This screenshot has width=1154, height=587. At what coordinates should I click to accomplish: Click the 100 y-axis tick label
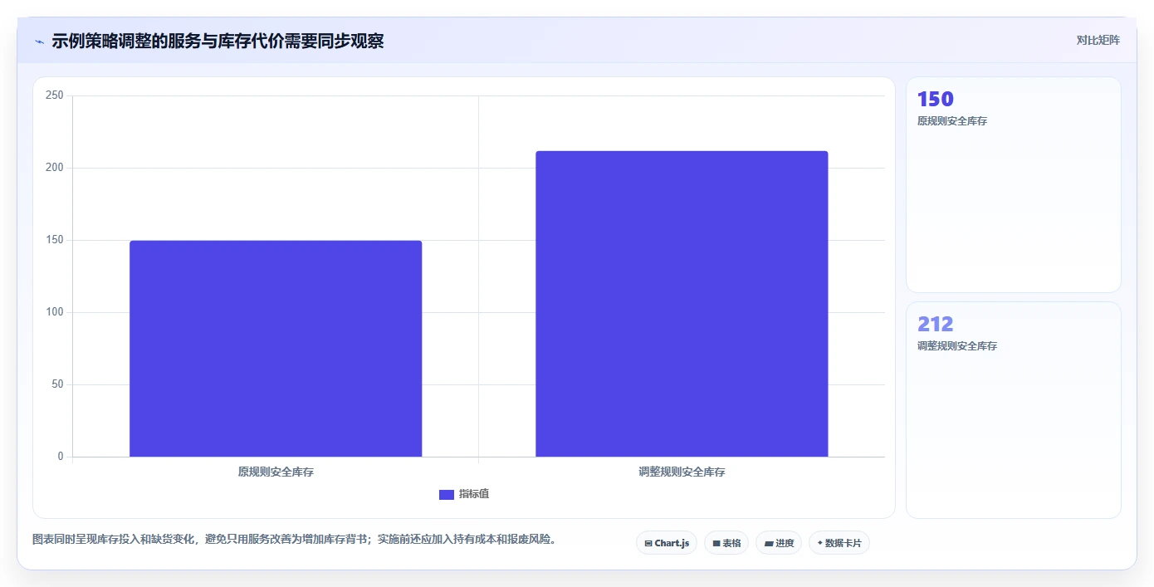[x=55, y=312]
